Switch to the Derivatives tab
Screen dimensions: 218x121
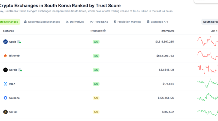(75, 22)
